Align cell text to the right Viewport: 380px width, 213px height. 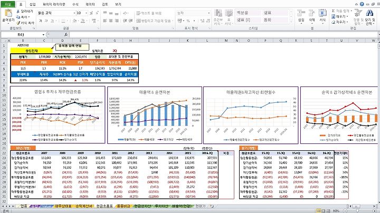(117, 21)
